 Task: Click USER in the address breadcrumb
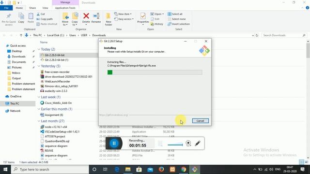(x=84, y=35)
